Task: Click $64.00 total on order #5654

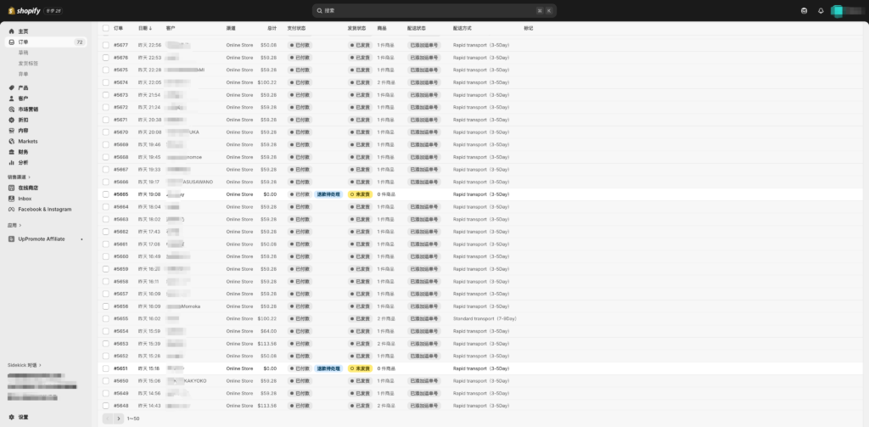Action: pos(269,331)
